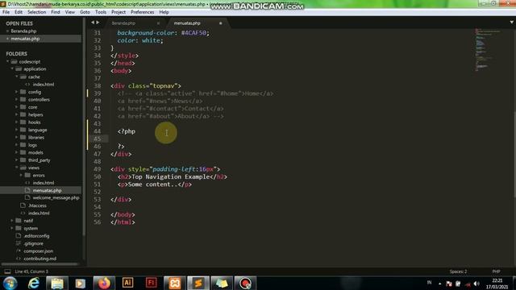
Task: Expand the hooks folder
Action: (x=17, y=122)
